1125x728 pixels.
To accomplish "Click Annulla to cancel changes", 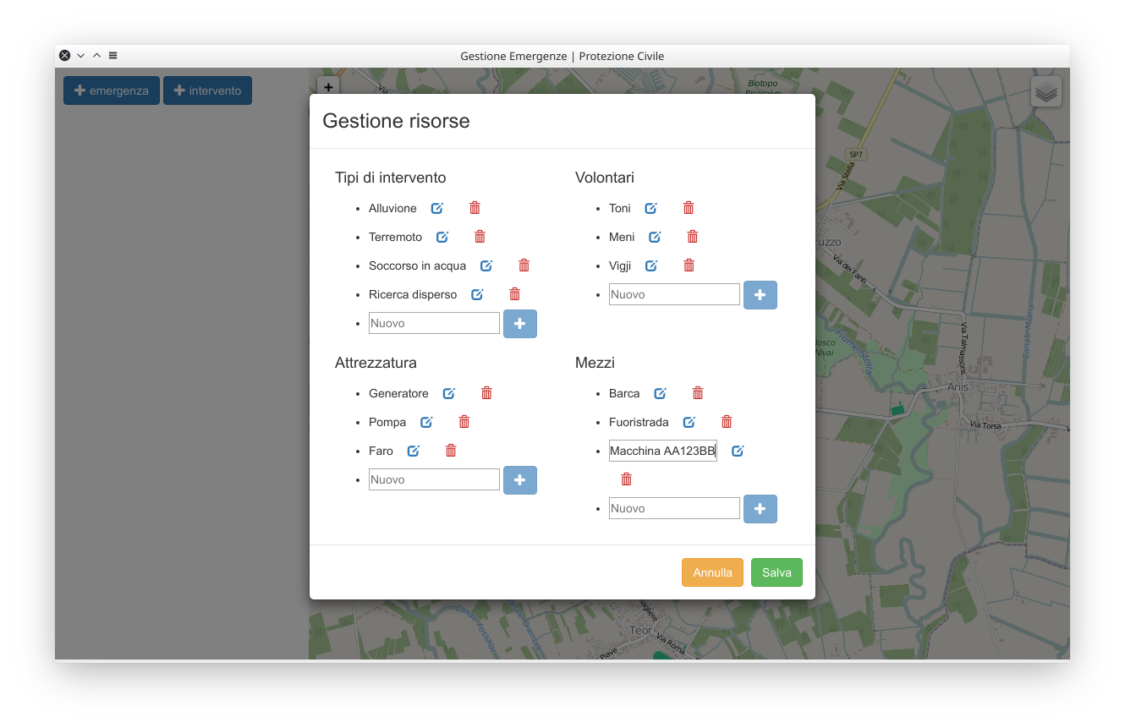I will pos(712,572).
